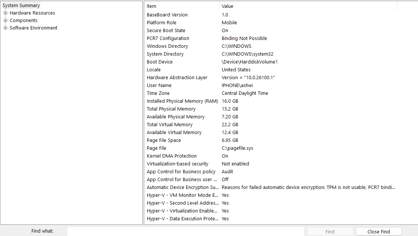Select Hyper-V Second Level Address row
This screenshot has width=418, height=236.
coord(271,203)
